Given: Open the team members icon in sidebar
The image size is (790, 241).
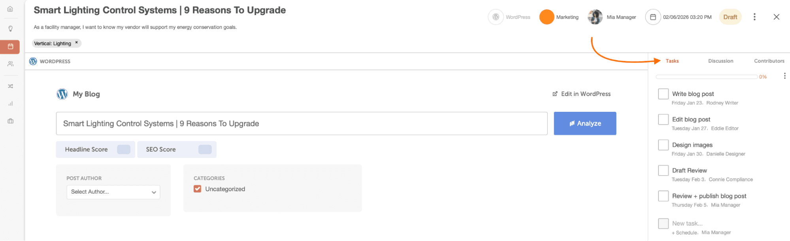Looking at the screenshot, I should 10,64.
